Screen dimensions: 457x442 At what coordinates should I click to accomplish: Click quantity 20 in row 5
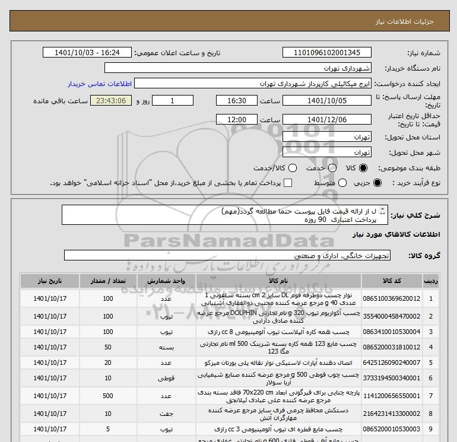[x=108, y=362]
